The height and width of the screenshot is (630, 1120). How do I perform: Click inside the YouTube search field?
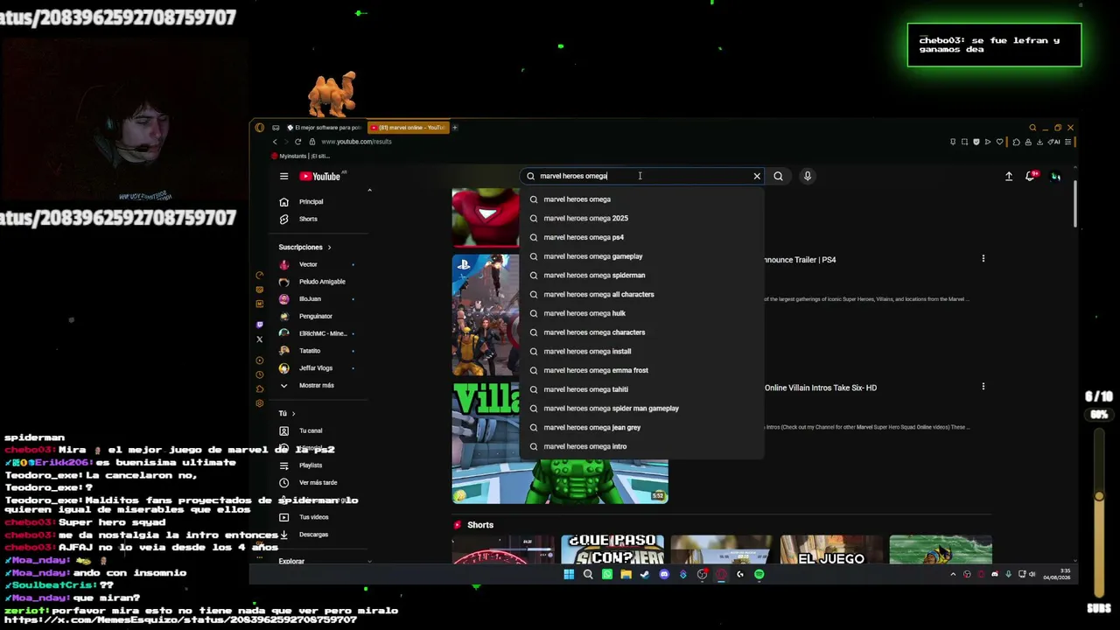643,176
